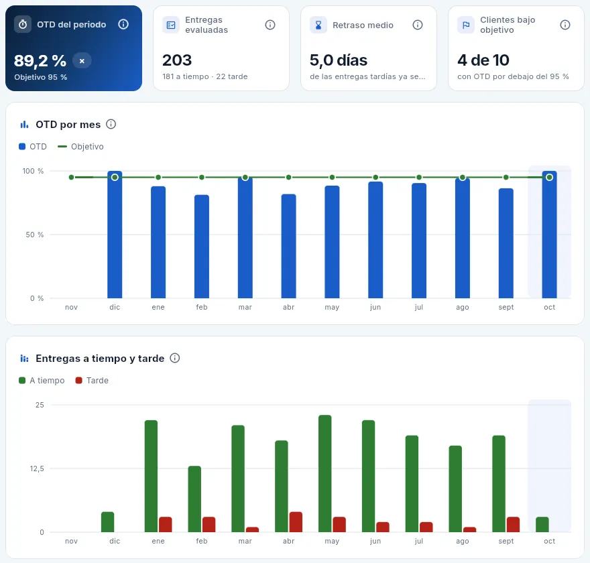Click the "5,0 días" value

pyautogui.click(x=339, y=60)
